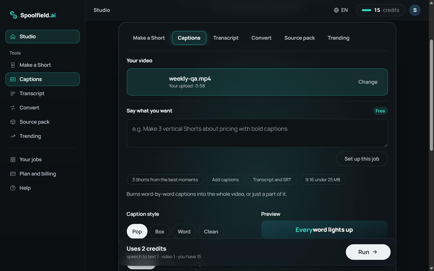Click the globe language icon
The image size is (434, 271).
[336, 10]
